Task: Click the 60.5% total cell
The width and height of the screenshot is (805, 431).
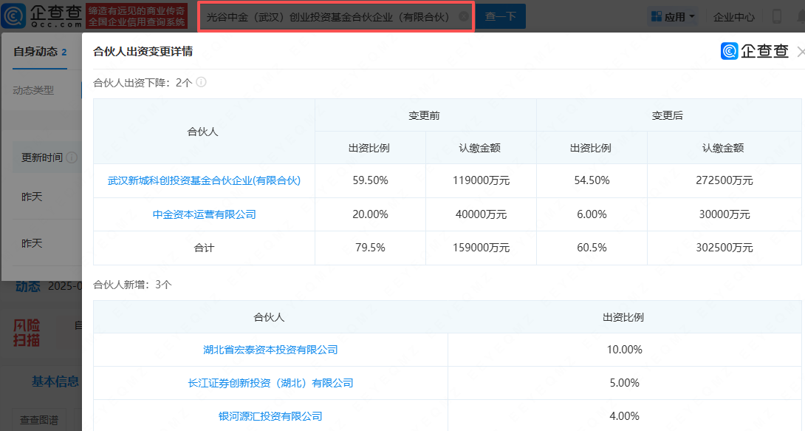Action: click(x=592, y=248)
